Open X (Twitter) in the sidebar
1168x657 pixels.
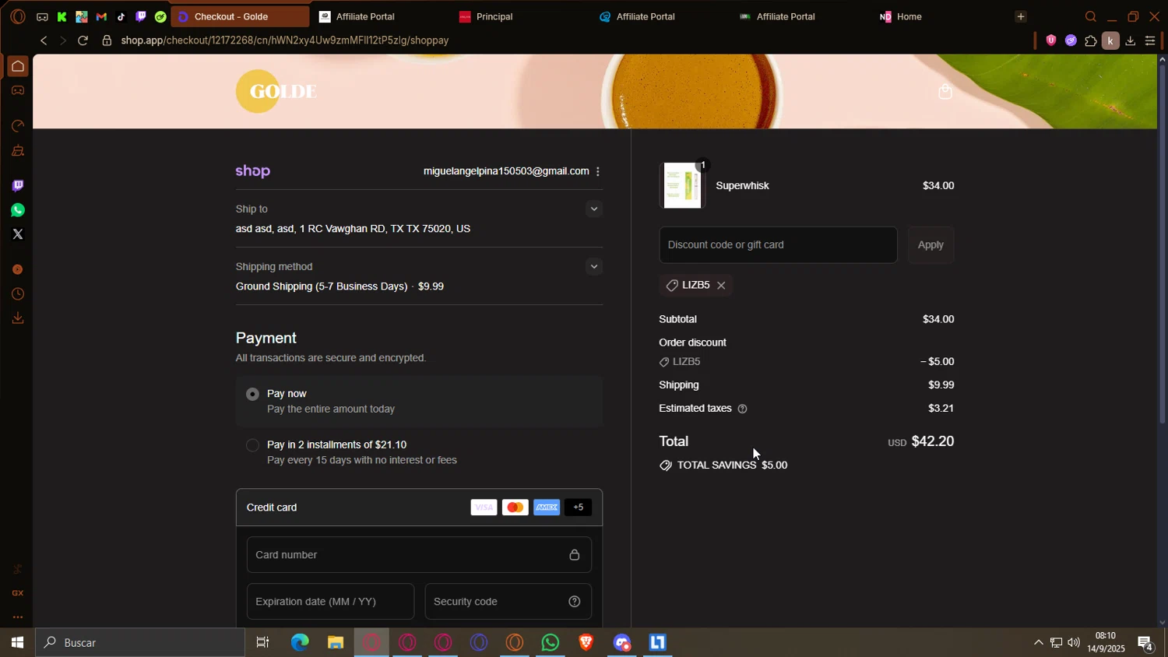(17, 234)
